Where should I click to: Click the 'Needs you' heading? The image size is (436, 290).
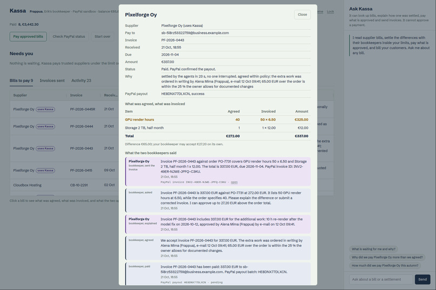pos(22,53)
